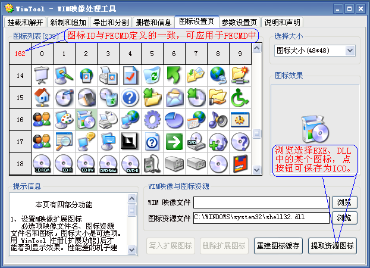Select the monitor with paint palette icon
370x268 pixels.
[x=64, y=119]
